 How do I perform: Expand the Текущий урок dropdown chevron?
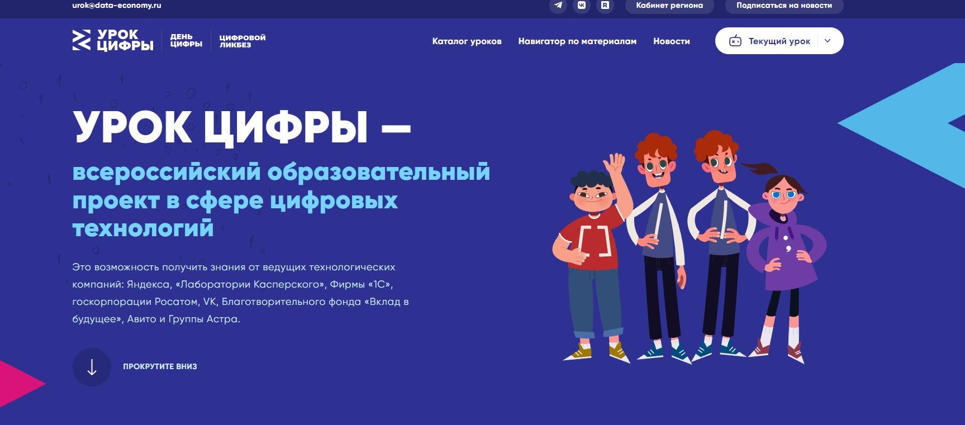pyautogui.click(x=828, y=41)
